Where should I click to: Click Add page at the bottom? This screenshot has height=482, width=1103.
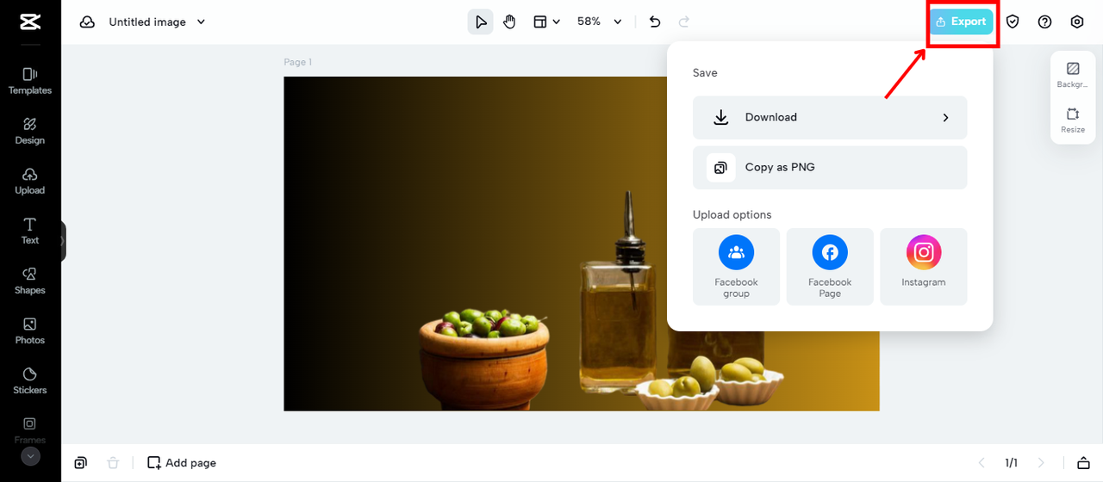[x=182, y=463]
